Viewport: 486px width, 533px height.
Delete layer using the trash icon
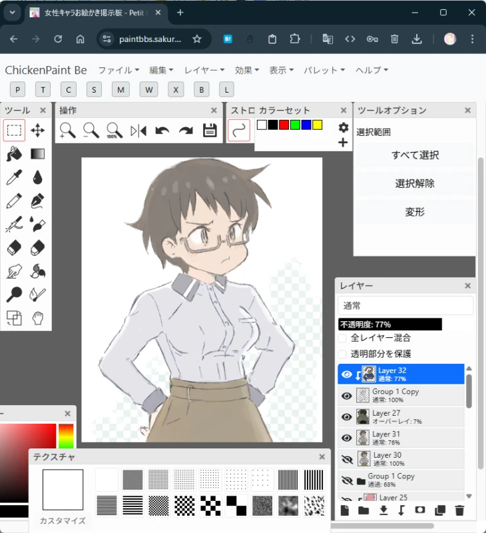pos(459,511)
